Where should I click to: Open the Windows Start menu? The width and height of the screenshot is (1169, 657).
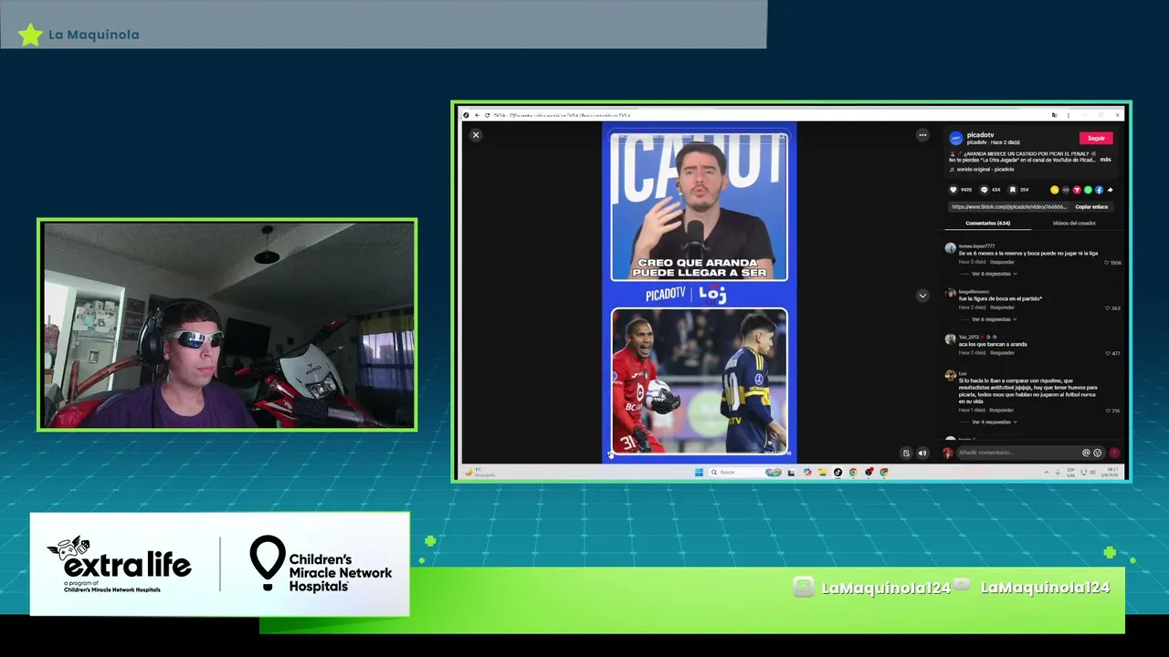click(699, 472)
